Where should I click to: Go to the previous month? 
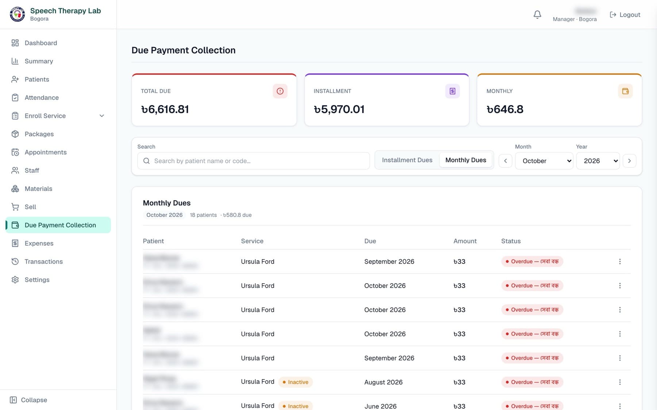point(506,161)
